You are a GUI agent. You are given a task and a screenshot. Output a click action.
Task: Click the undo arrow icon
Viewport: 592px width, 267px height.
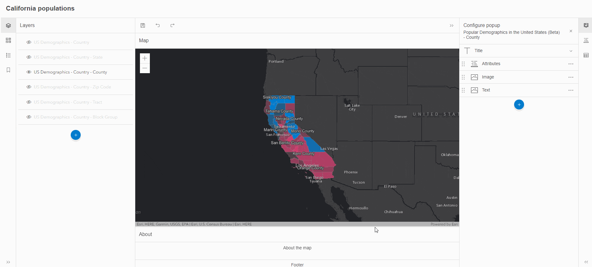[158, 25]
